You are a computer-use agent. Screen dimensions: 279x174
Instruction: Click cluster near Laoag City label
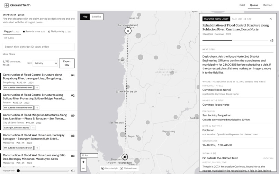139,14
